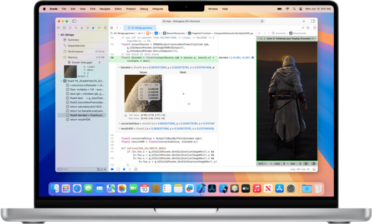
Task: Click the target icon beside Min Value
Action: tap(125, 115)
